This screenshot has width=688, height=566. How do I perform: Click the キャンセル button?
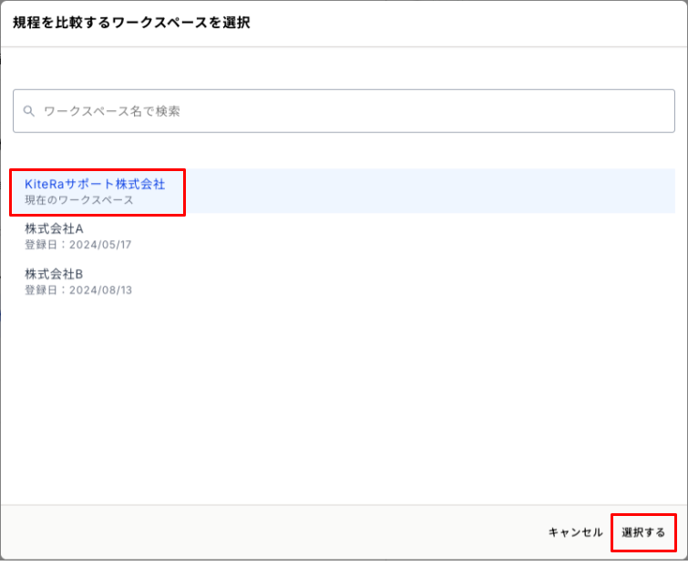[575, 532]
